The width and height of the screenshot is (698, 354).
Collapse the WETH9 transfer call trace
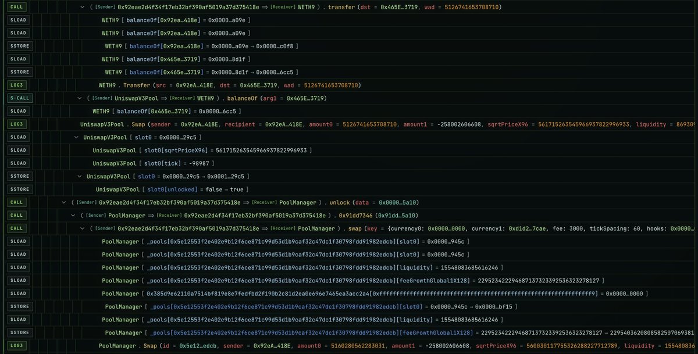[x=81, y=7]
